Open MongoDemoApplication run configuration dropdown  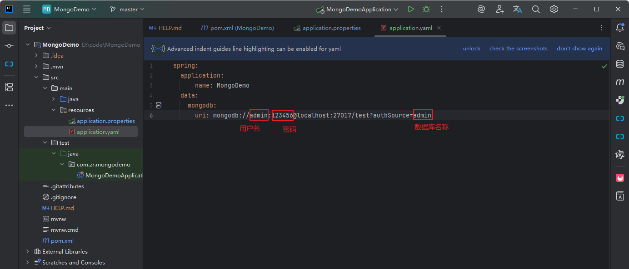click(358, 9)
